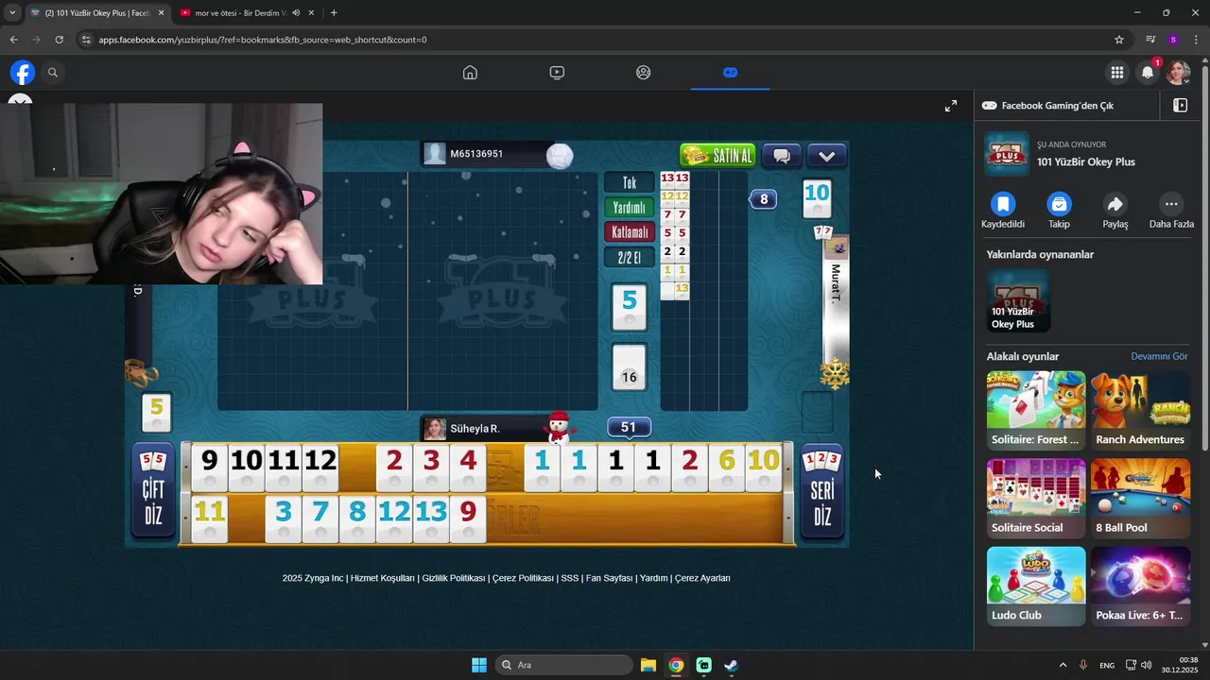Image resolution: width=1210 pixels, height=680 pixels.
Task: Click the draw pile showing 16
Action: pos(630,366)
